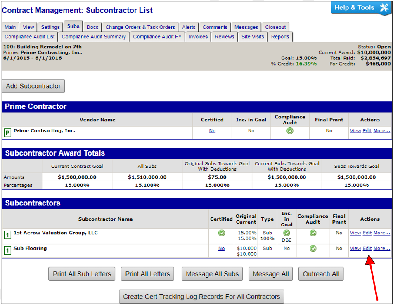
Task: Click 1st Aerow certified green check icon
Action: (221, 233)
